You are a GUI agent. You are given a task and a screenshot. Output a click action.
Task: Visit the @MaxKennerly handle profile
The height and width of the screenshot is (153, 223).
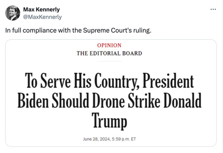43,17
